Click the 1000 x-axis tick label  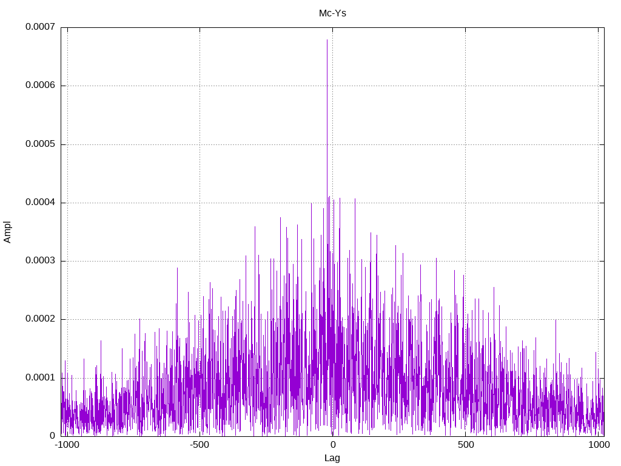tap(599, 445)
